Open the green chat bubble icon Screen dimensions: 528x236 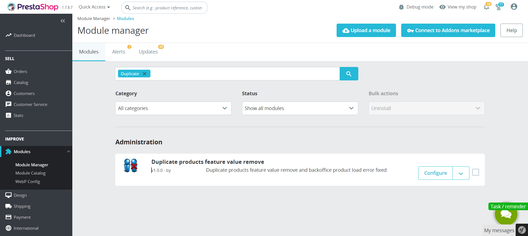pyautogui.click(x=506, y=214)
